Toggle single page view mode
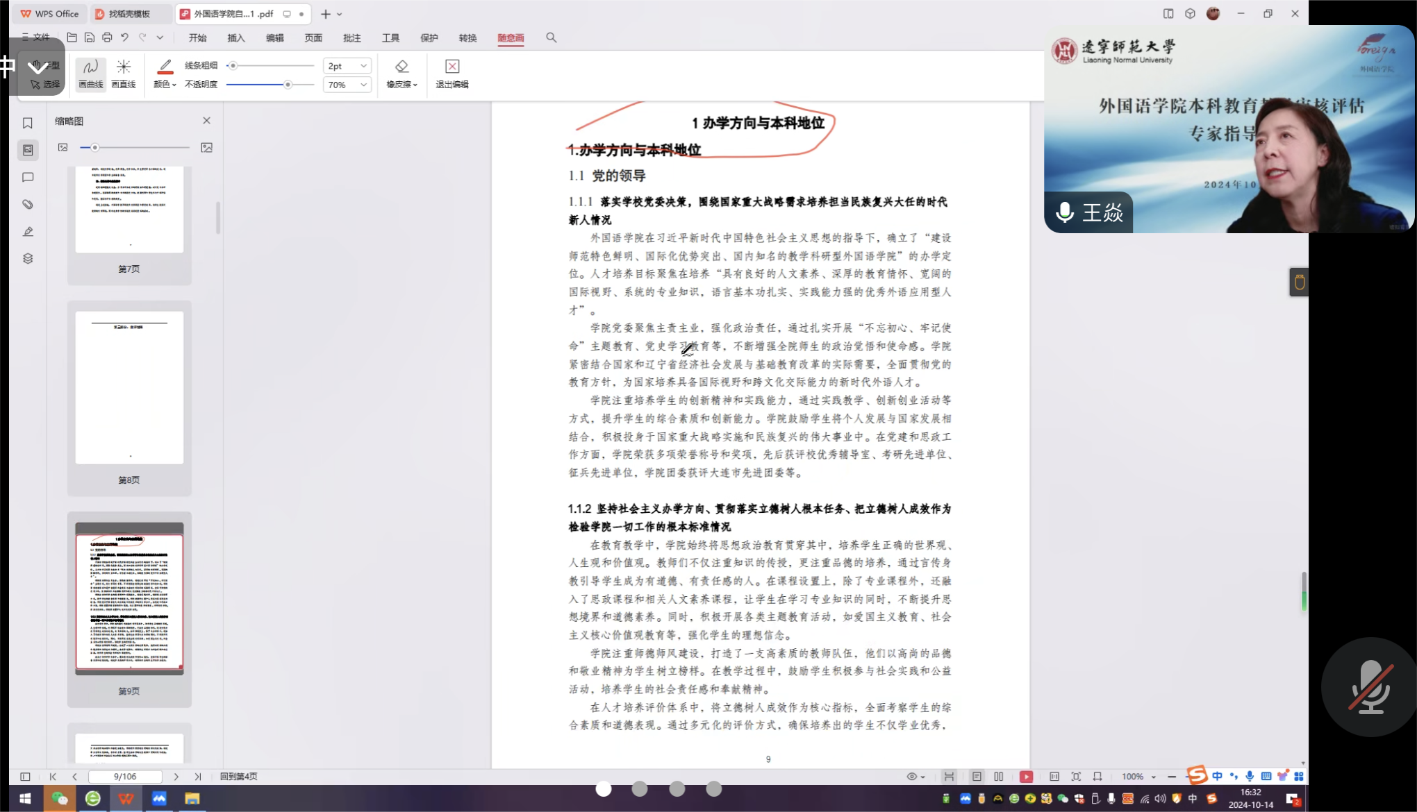The width and height of the screenshot is (1417, 812). pyautogui.click(x=977, y=776)
